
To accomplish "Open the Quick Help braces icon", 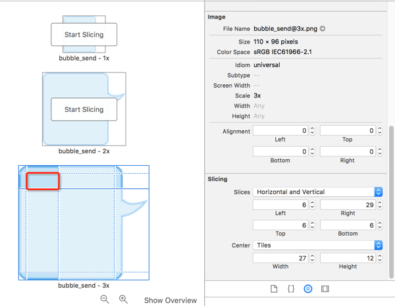I will click(291, 289).
